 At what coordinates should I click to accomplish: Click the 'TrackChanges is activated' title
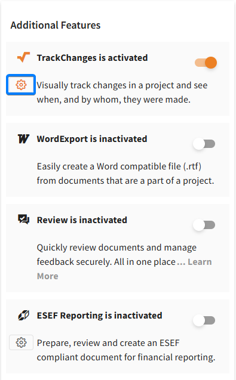[x=92, y=58]
